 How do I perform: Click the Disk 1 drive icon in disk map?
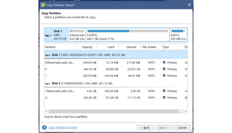[x=49, y=35]
